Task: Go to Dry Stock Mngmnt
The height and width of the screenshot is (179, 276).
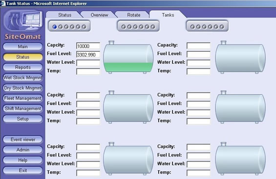Action: (x=22, y=88)
